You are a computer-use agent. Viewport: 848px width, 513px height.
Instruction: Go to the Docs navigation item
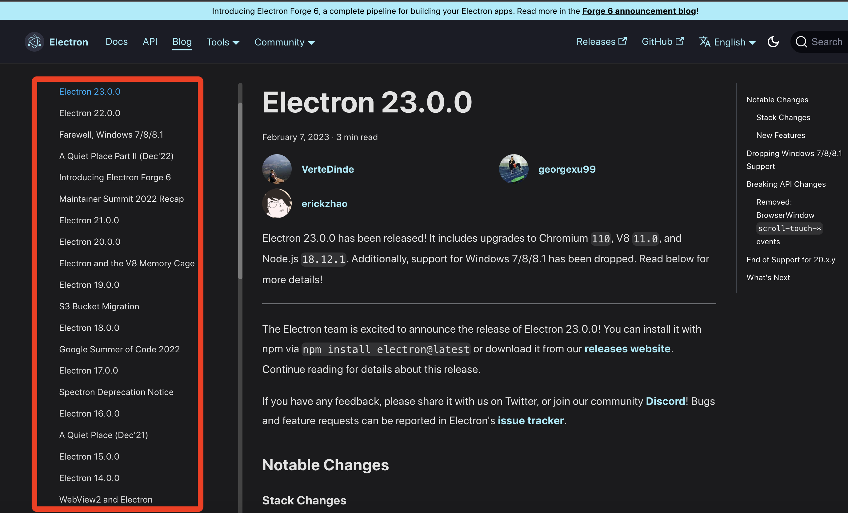(x=116, y=41)
